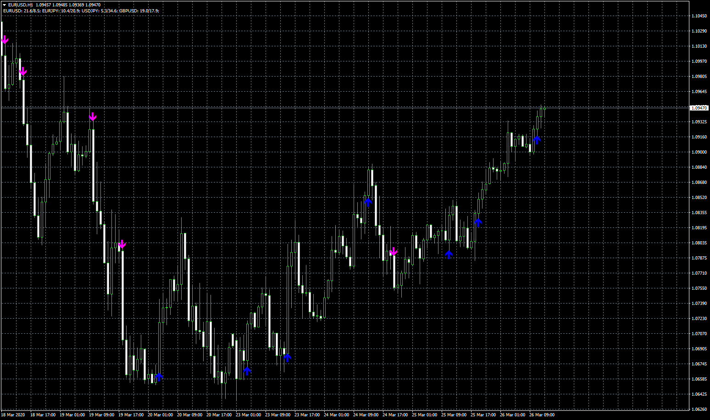Screen dimensions: 710x420
Task: Click price label 1.06585
Action: coord(699,379)
